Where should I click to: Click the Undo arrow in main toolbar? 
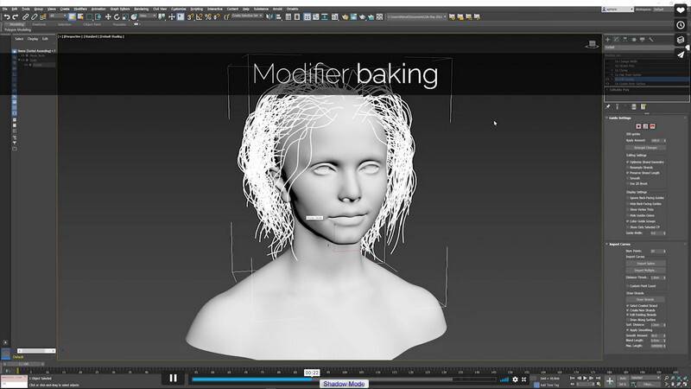click(x=6, y=16)
